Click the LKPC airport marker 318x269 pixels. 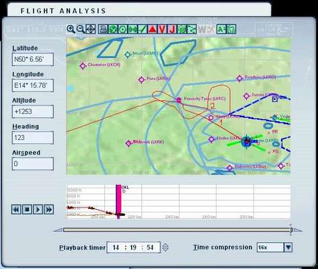click(x=179, y=100)
